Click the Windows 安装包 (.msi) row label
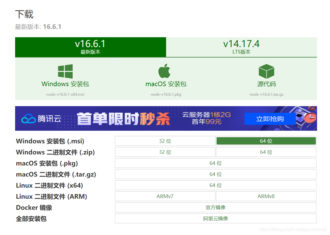 pyautogui.click(x=50, y=141)
